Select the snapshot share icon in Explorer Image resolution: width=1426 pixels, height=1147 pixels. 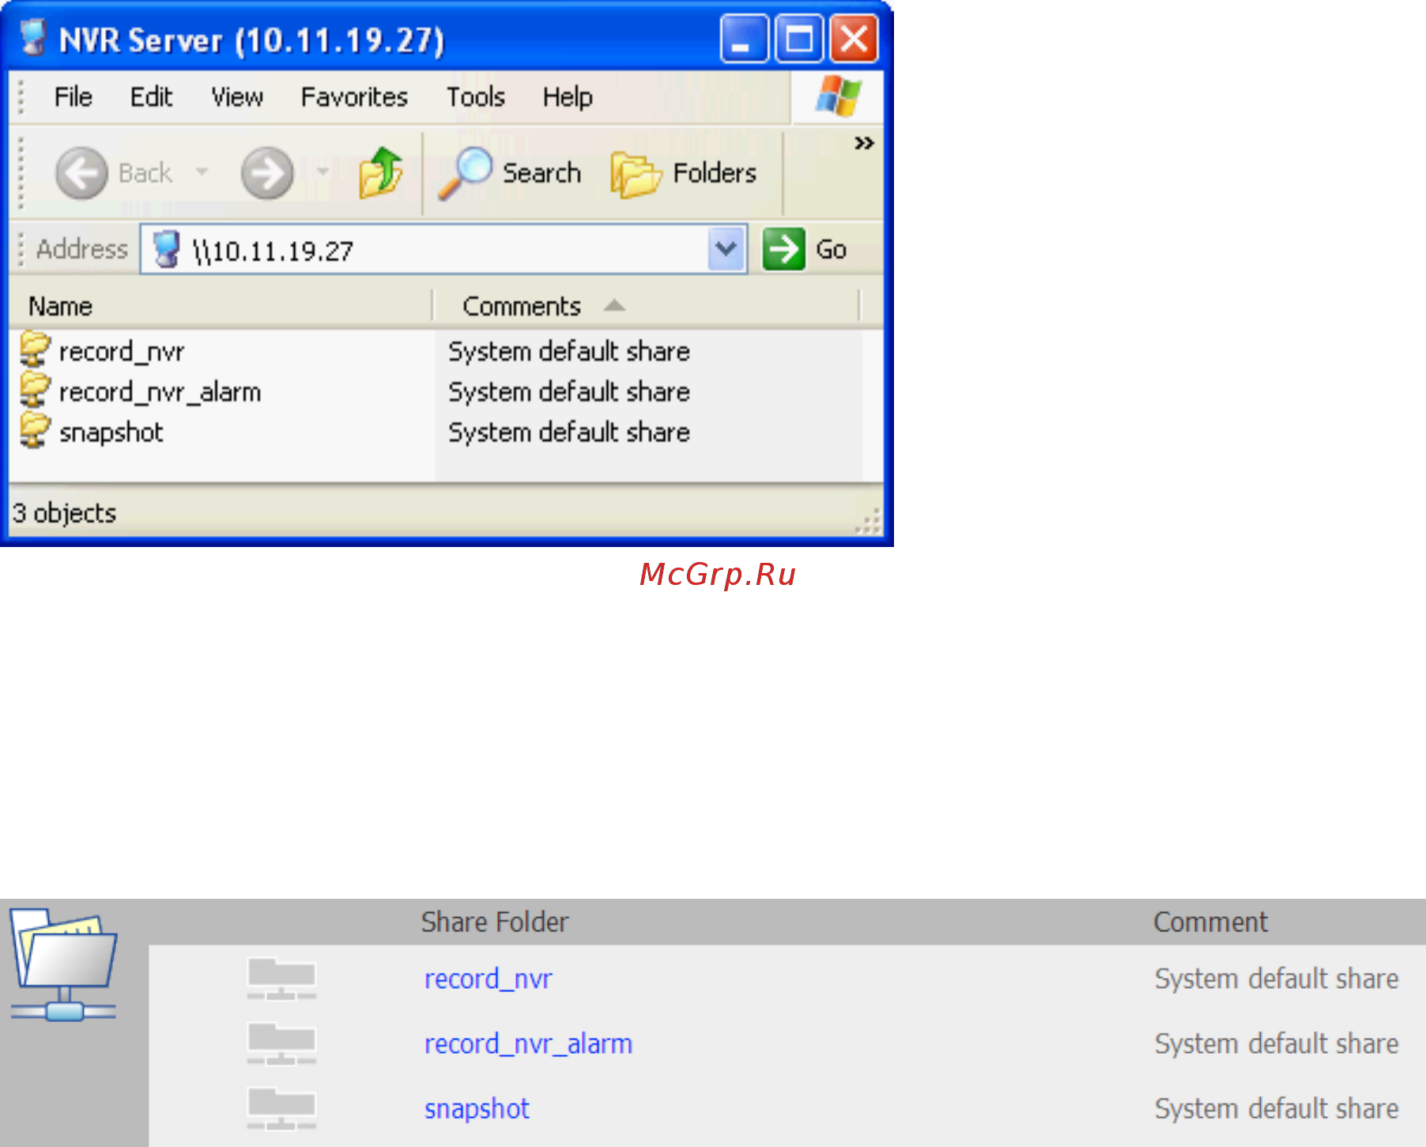[x=35, y=431]
